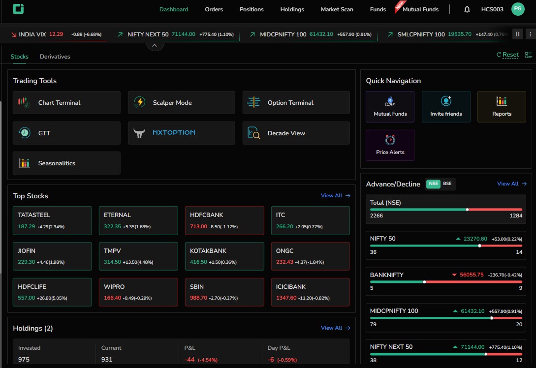Open the TMPV stock card
This screenshot has width=536, height=368.
click(x=138, y=256)
